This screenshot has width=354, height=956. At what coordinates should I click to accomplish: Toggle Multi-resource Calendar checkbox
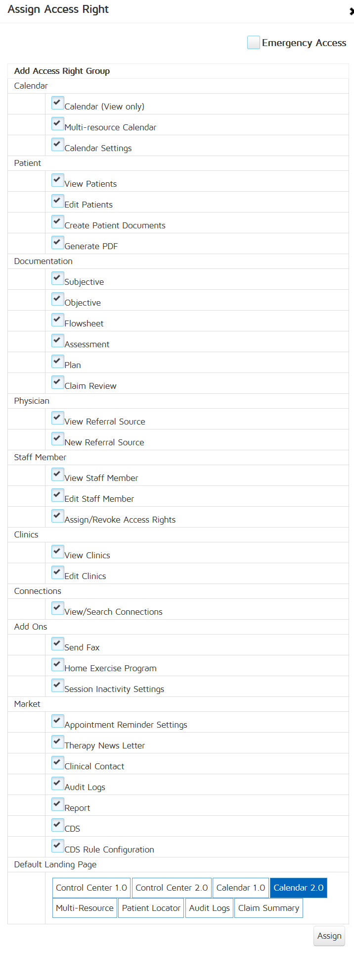pos(58,124)
